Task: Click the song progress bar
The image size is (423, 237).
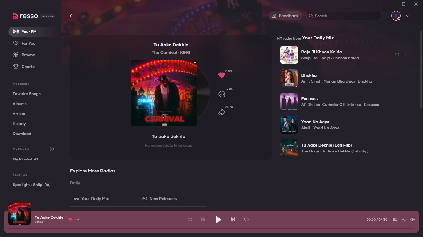Action: click(x=211, y=229)
